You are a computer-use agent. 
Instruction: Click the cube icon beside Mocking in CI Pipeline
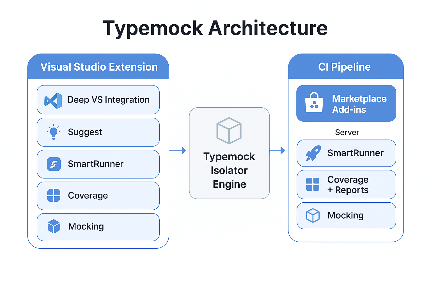[x=312, y=215]
